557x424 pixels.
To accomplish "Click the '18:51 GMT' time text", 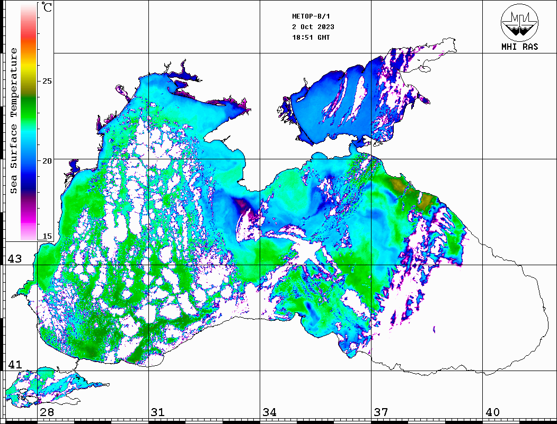I will point(311,37).
